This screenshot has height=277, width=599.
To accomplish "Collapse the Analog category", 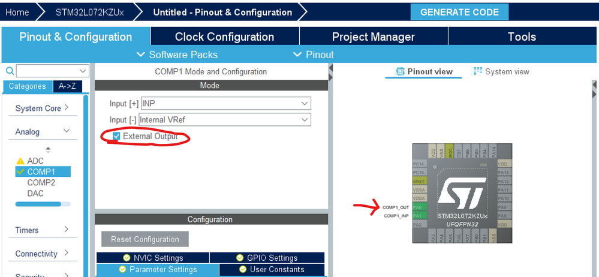I will (x=43, y=131).
